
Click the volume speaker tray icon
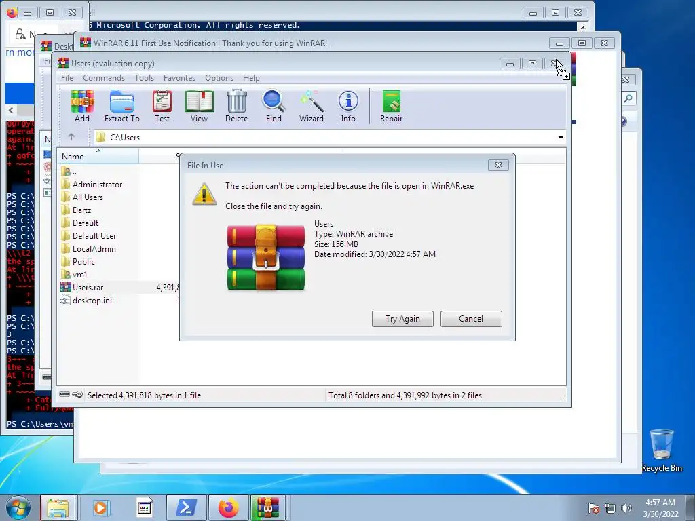click(626, 507)
